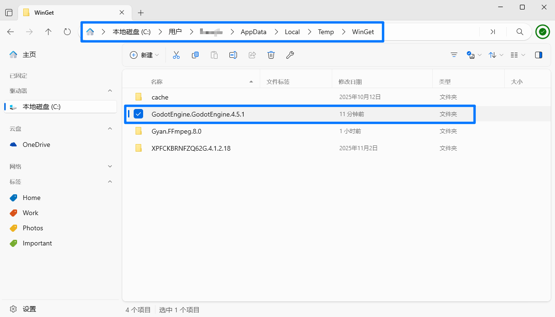
Task: Open properties with the wrench icon
Action: pyautogui.click(x=290, y=55)
